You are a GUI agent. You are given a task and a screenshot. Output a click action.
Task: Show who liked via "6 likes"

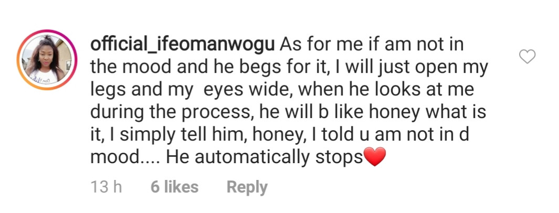[174, 187]
